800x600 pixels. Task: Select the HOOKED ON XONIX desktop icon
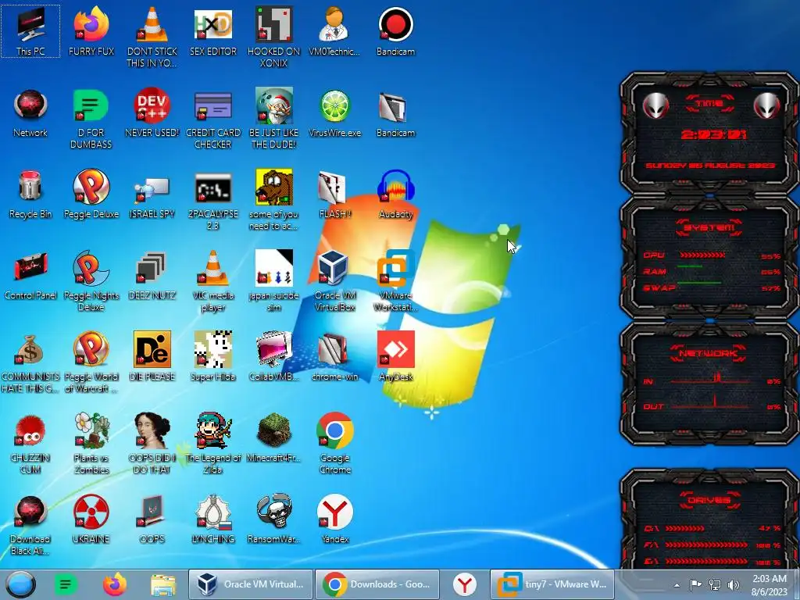pos(274,37)
